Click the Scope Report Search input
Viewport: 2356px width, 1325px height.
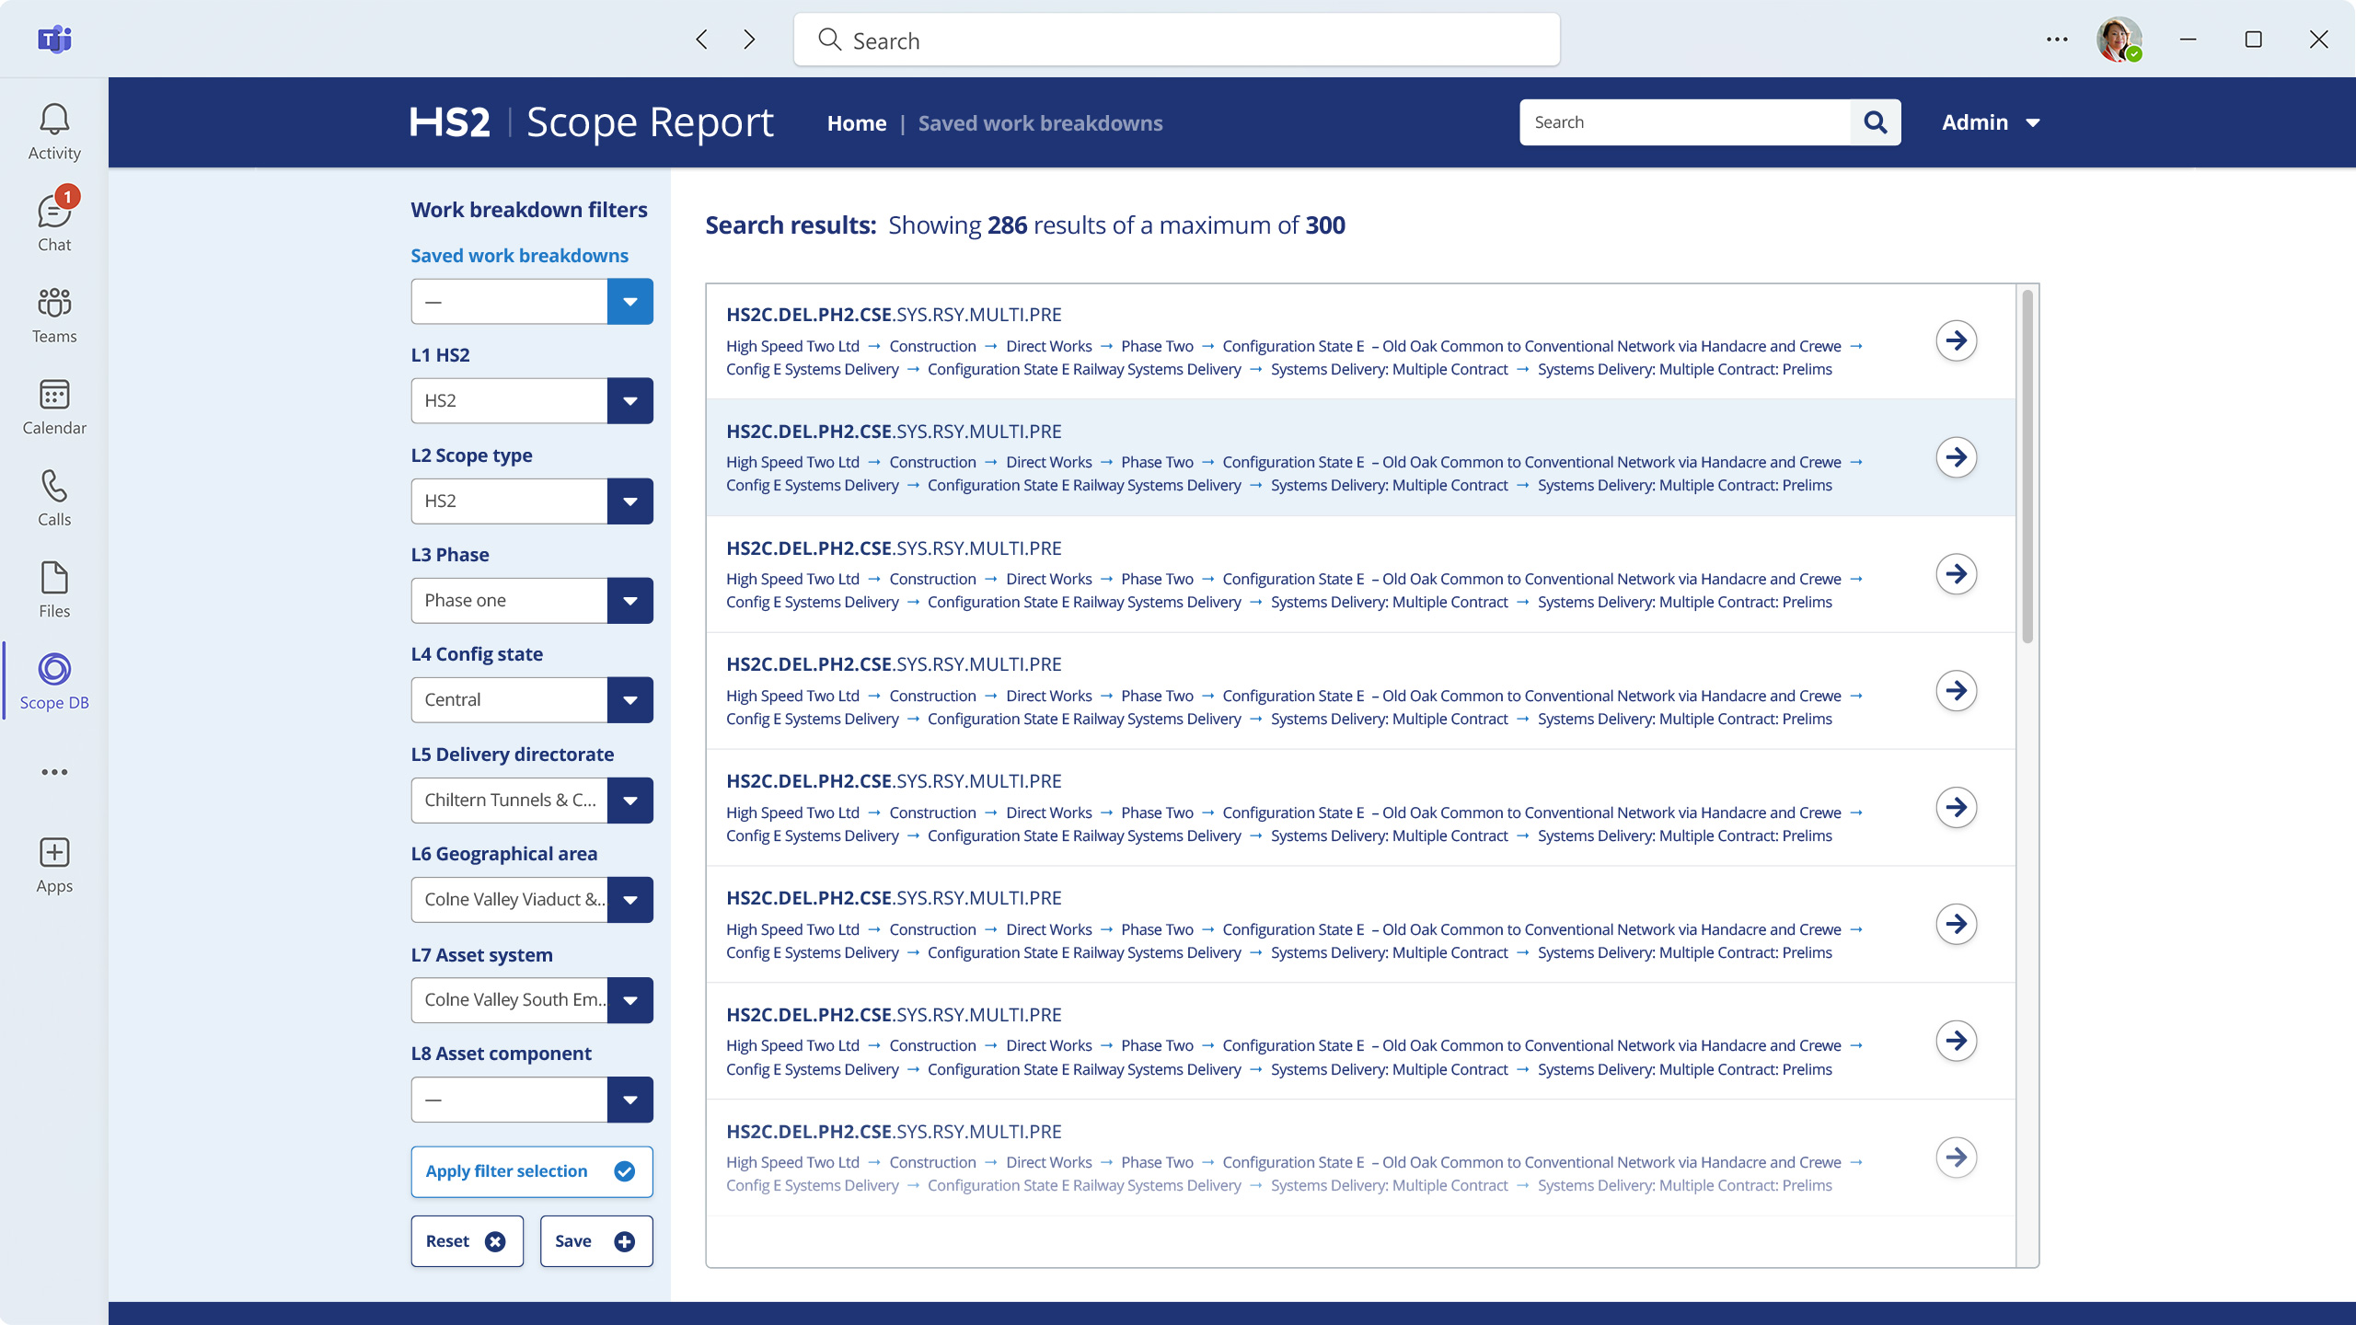click(1685, 122)
